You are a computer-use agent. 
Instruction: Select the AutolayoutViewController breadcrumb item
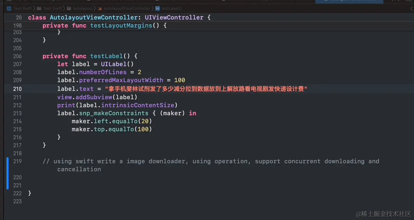coord(127,8)
